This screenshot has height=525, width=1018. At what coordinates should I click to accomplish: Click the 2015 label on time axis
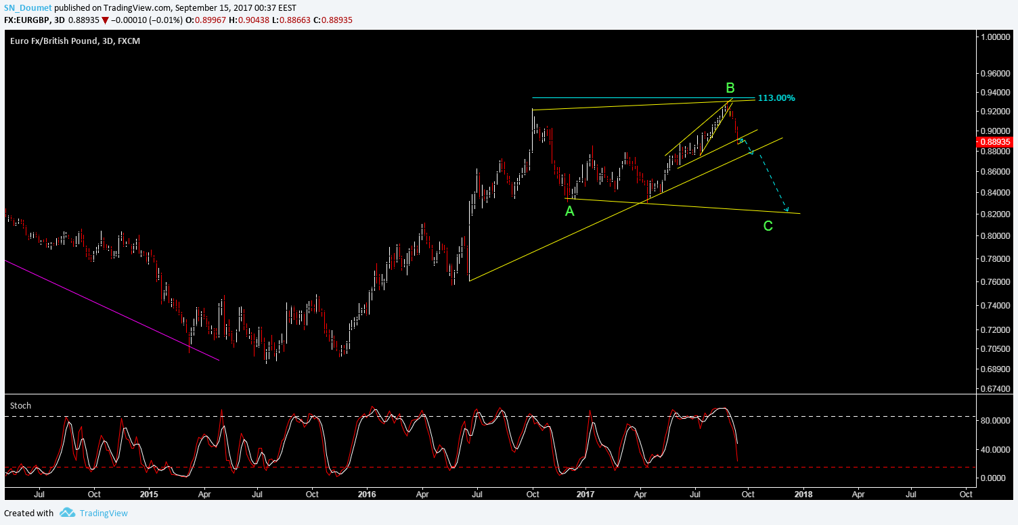pos(149,494)
